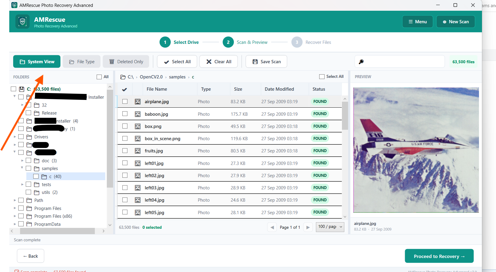The width and height of the screenshot is (496, 272).
Task: Click the folder icon beside Program Files (x86)
Action: pos(29,216)
